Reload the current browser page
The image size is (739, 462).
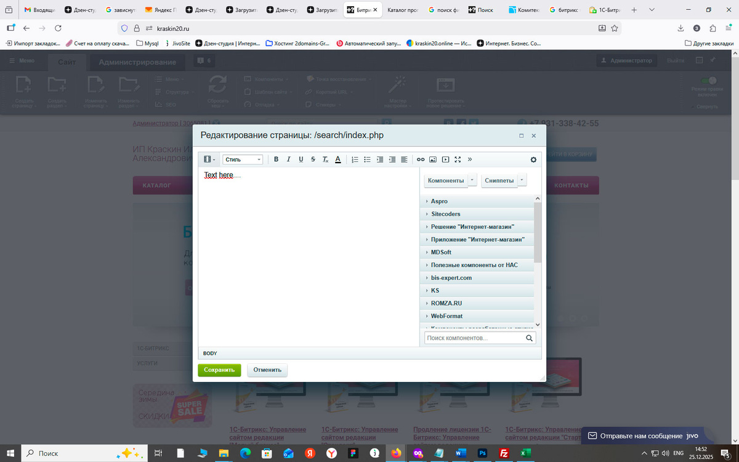click(58, 28)
